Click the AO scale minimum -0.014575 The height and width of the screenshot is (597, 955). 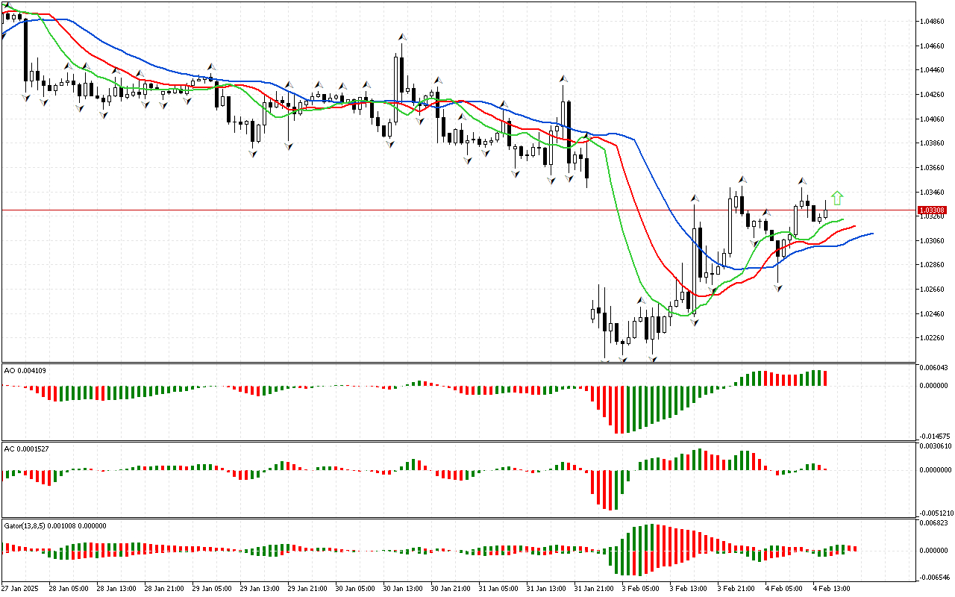pyautogui.click(x=935, y=435)
